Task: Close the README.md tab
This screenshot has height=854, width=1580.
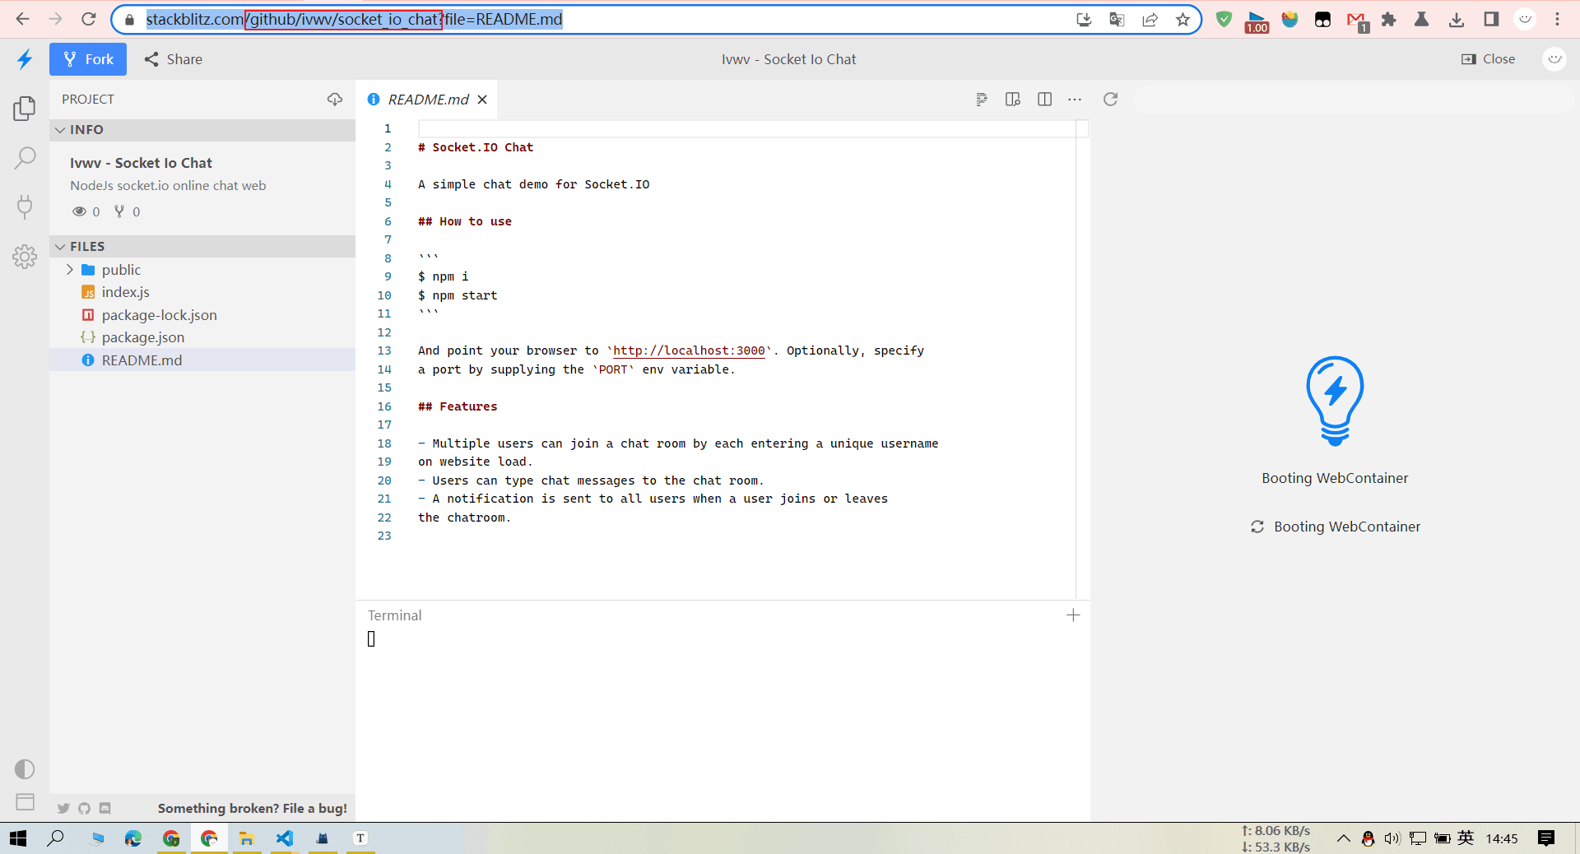Action: [482, 100]
